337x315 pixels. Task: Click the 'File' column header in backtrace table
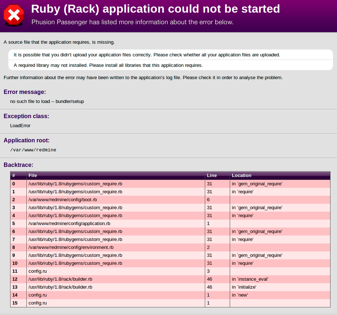pyautogui.click(x=33, y=176)
